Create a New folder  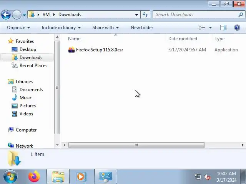[x=142, y=28]
